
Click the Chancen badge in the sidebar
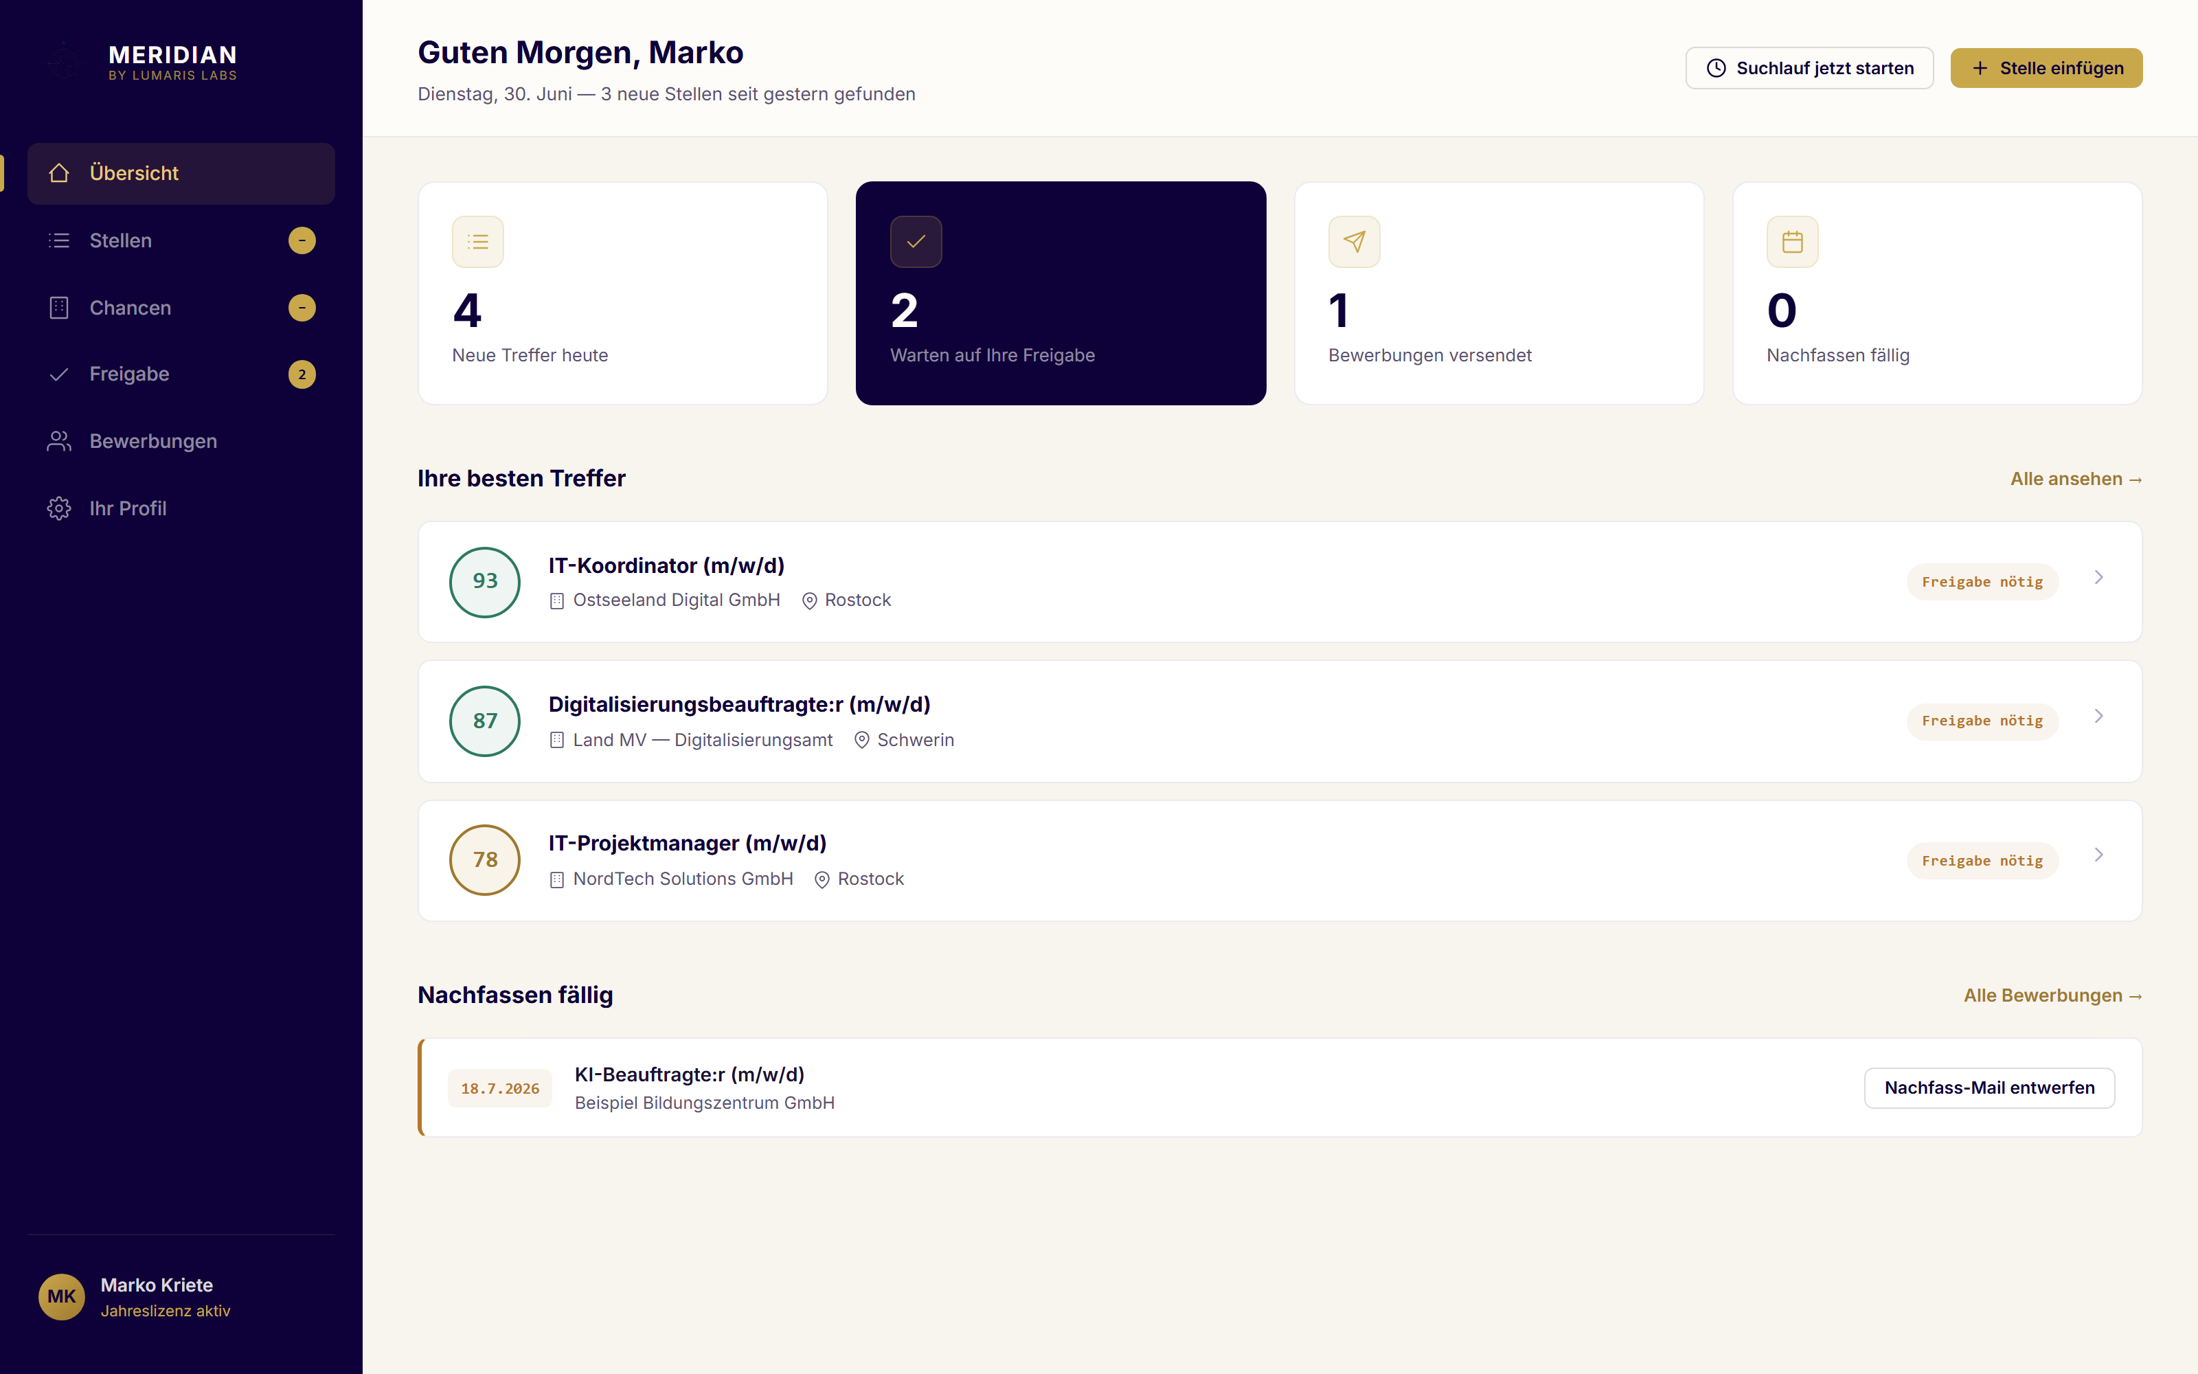(x=302, y=307)
